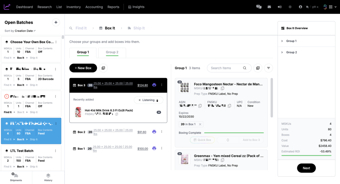The height and width of the screenshot is (184, 340).
Task: Click the Next button
Action: tap(306, 168)
